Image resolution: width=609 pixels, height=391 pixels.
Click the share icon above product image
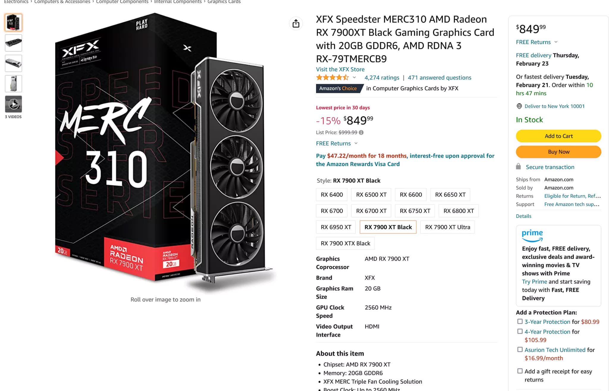296,24
